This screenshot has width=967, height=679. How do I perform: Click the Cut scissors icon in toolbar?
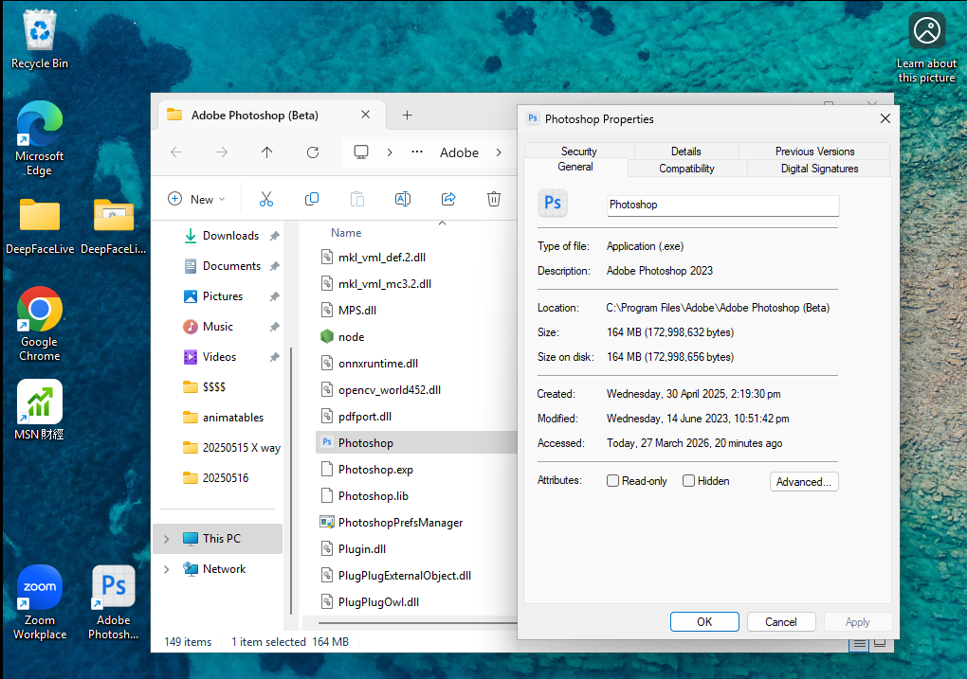[x=266, y=199]
